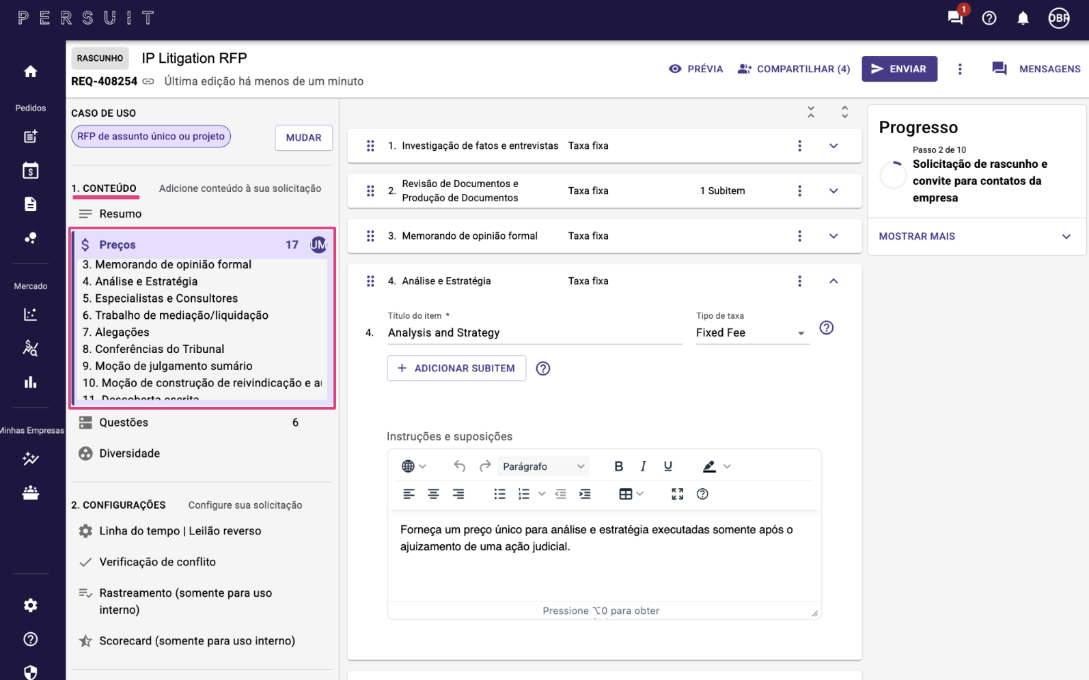This screenshot has width=1089, height=680.
Task: Select Preços section
Action: (202, 244)
